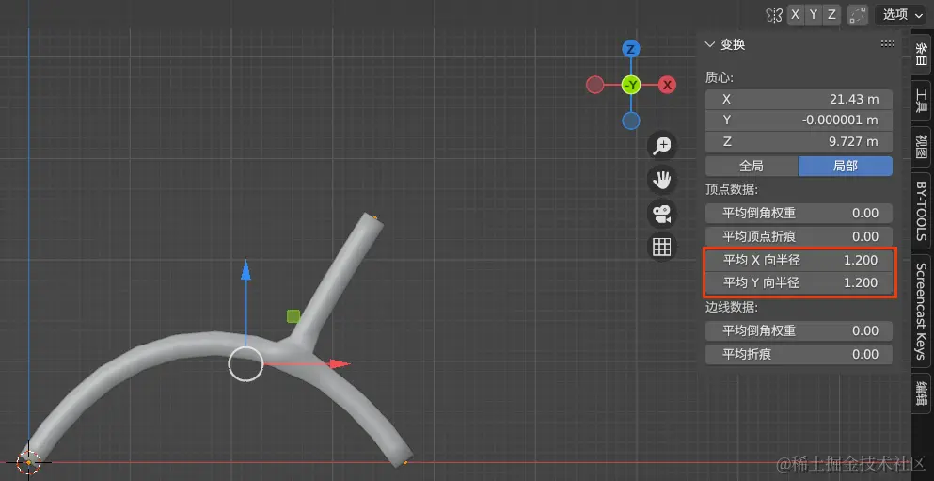Click the 3D cursor at origin

pos(28,461)
